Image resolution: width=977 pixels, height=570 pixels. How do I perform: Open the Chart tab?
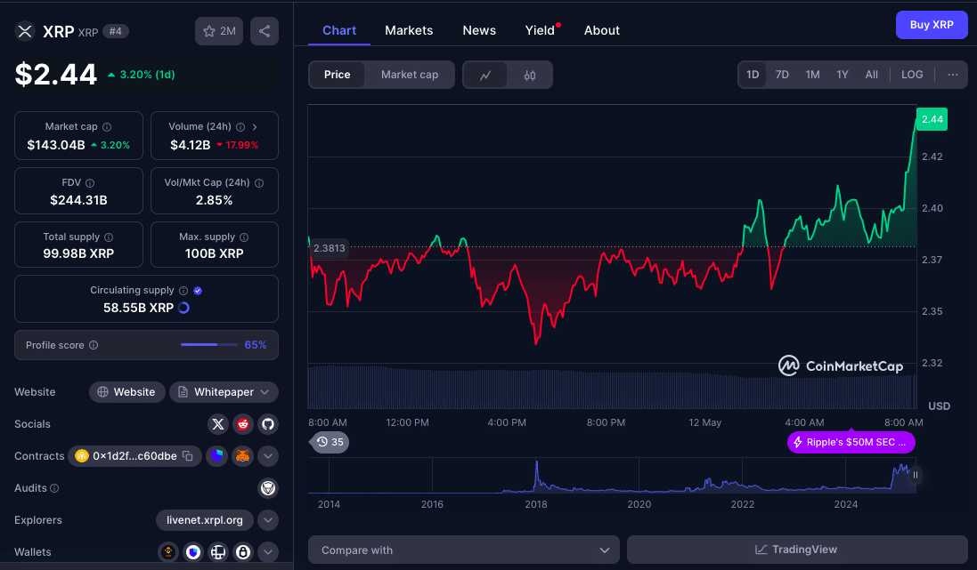point(339,30)
